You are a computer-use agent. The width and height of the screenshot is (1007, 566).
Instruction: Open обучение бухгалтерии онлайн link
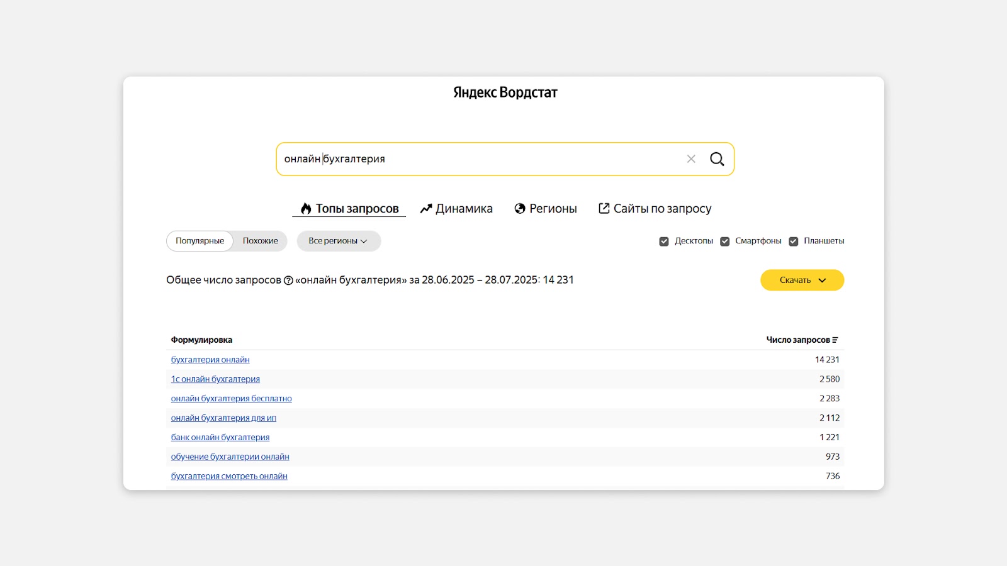230,457
